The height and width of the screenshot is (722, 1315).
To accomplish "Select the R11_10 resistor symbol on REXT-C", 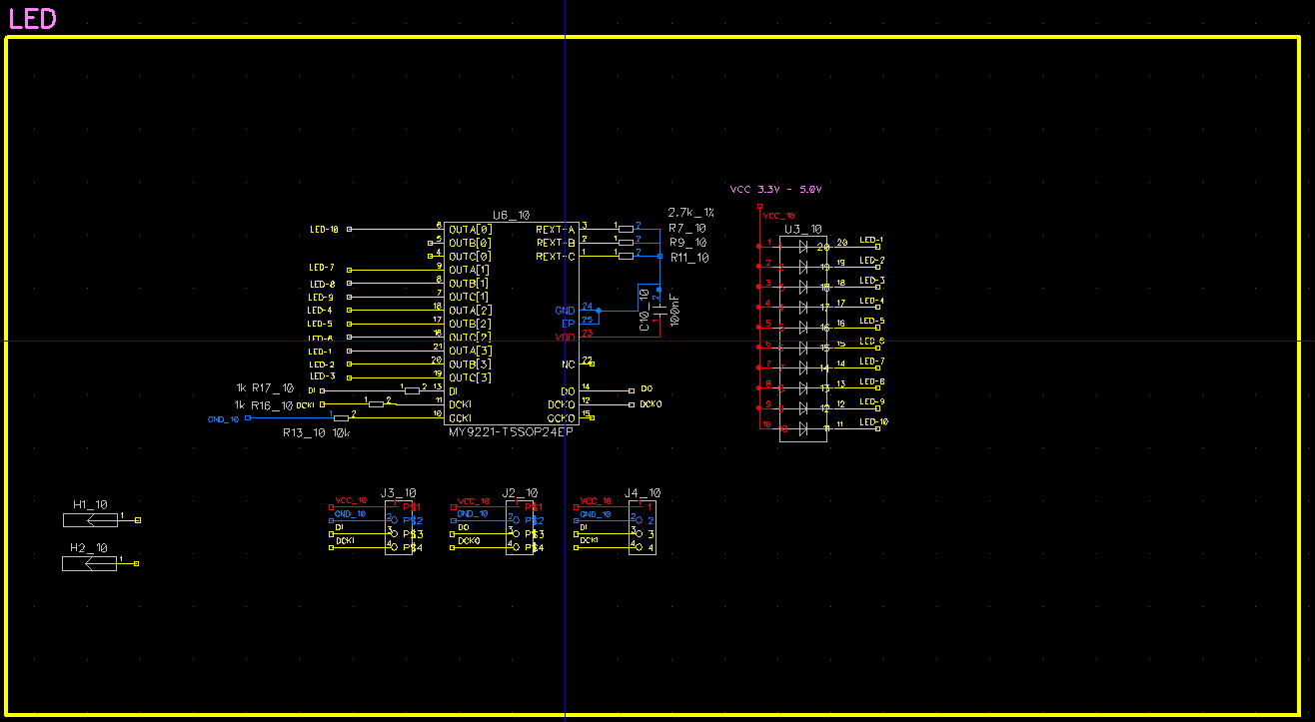I will click(x=626, y=256).
